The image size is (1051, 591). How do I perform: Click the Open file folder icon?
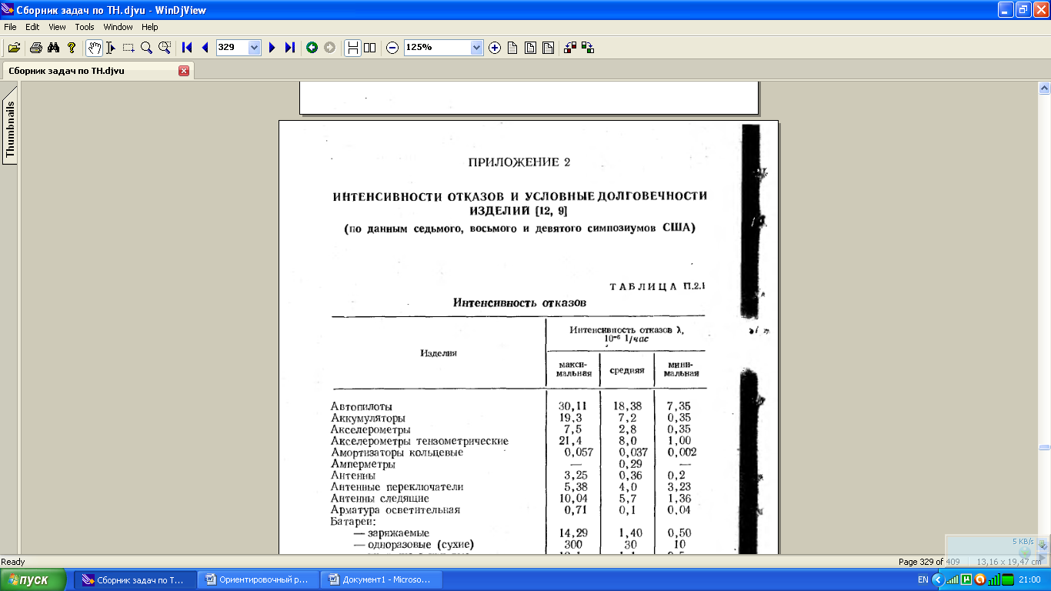click(14, 48)
